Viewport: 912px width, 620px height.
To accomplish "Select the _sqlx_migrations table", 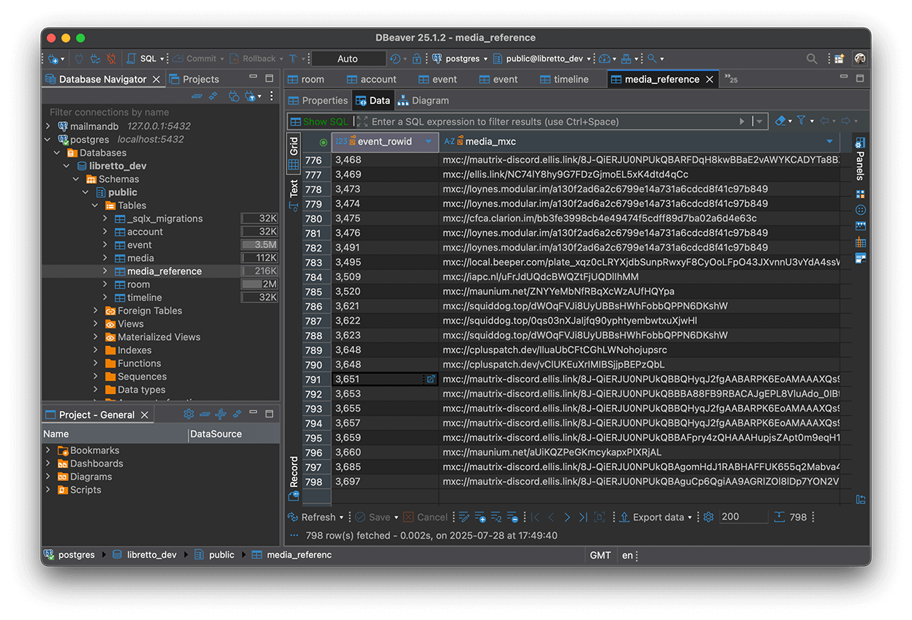I will click(165, 219).
